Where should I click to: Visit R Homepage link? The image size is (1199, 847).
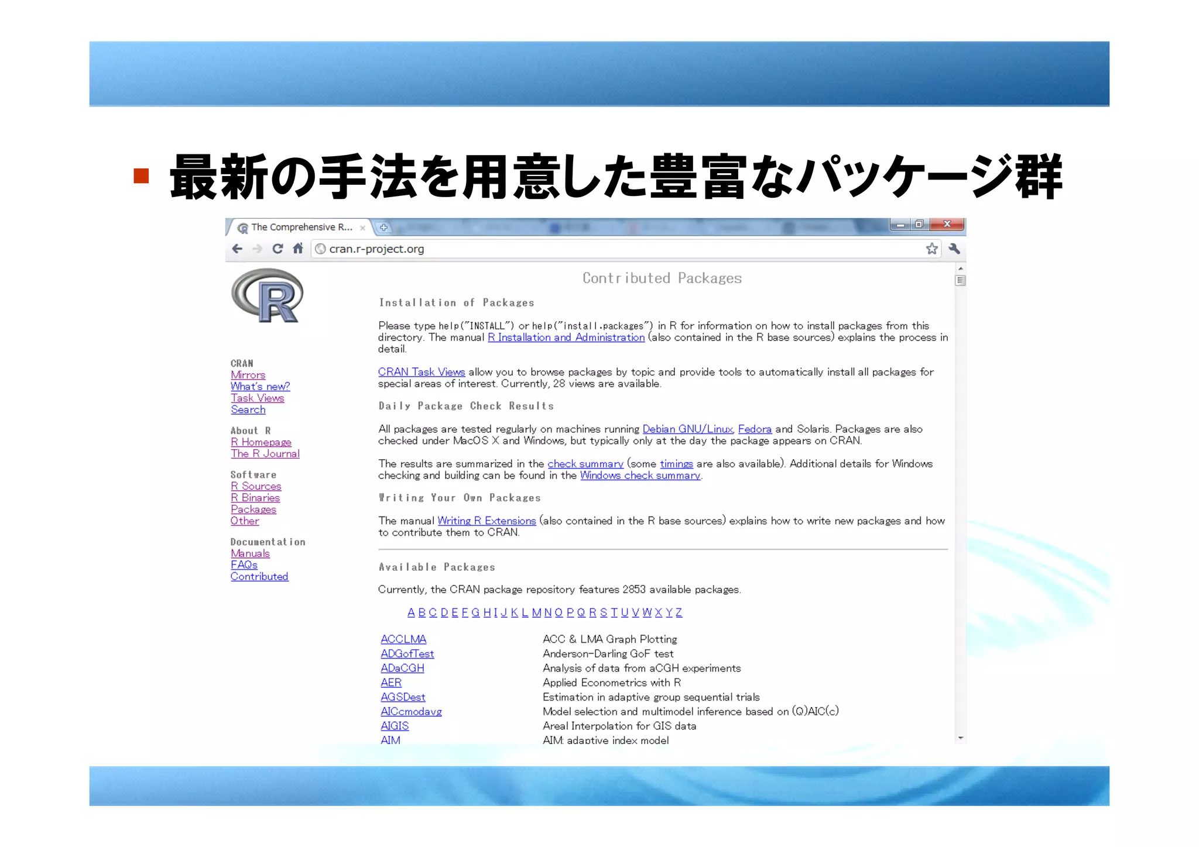261,442
